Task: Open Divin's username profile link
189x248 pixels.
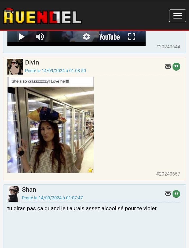Action: click(32, 62)
